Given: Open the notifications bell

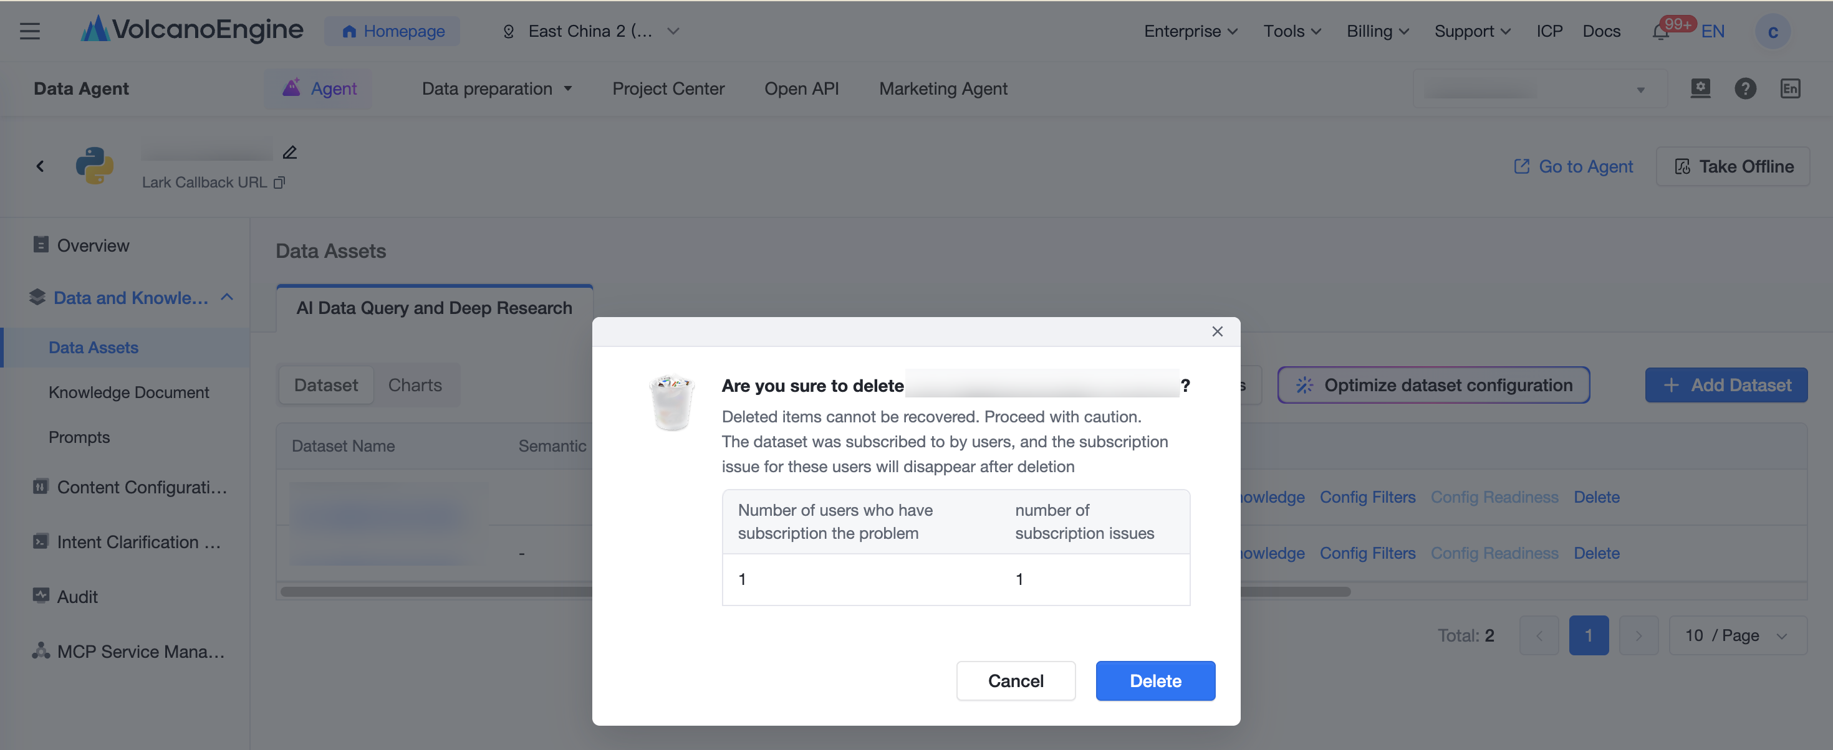Looking at the screenshot, I should coord(1660,32).
